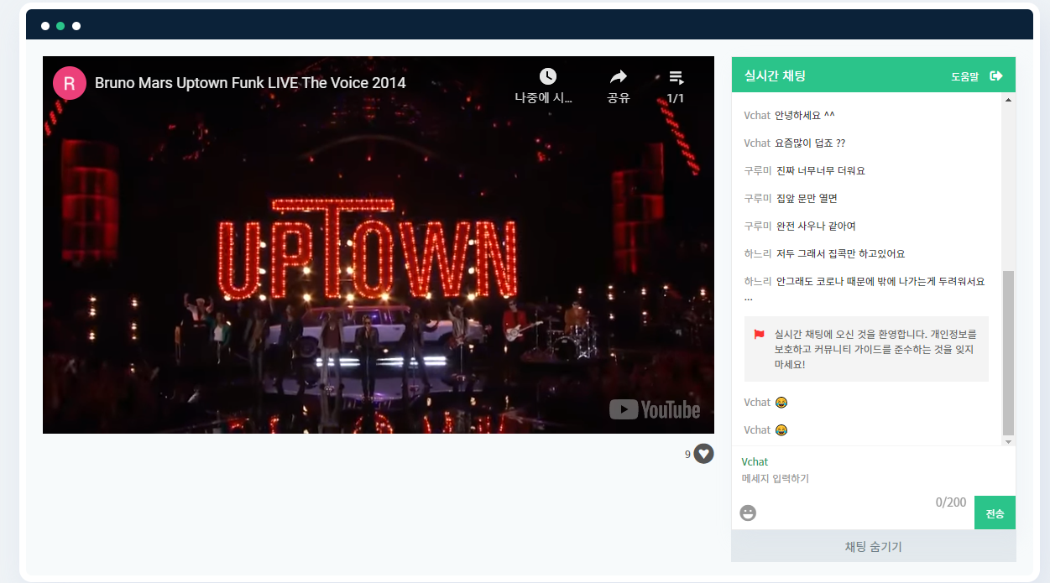Hide chat with 채팅 숨기기 button
Screen dimensions: 1050x583
(x=873, y=547)
